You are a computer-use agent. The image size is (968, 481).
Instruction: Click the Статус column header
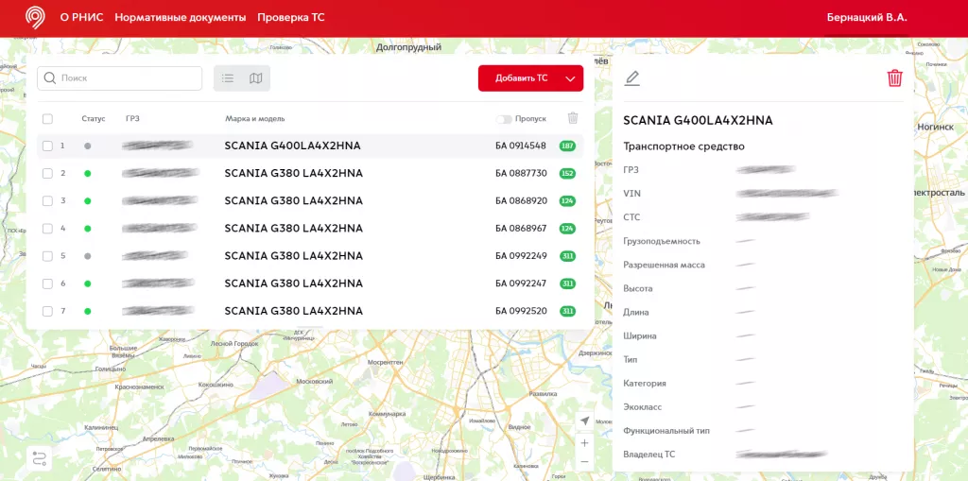[94, 118]
